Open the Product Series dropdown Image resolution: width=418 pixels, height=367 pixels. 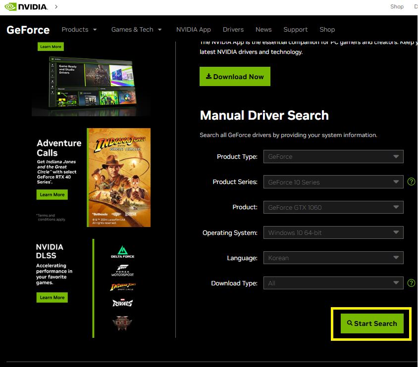[x=333, y=182]
